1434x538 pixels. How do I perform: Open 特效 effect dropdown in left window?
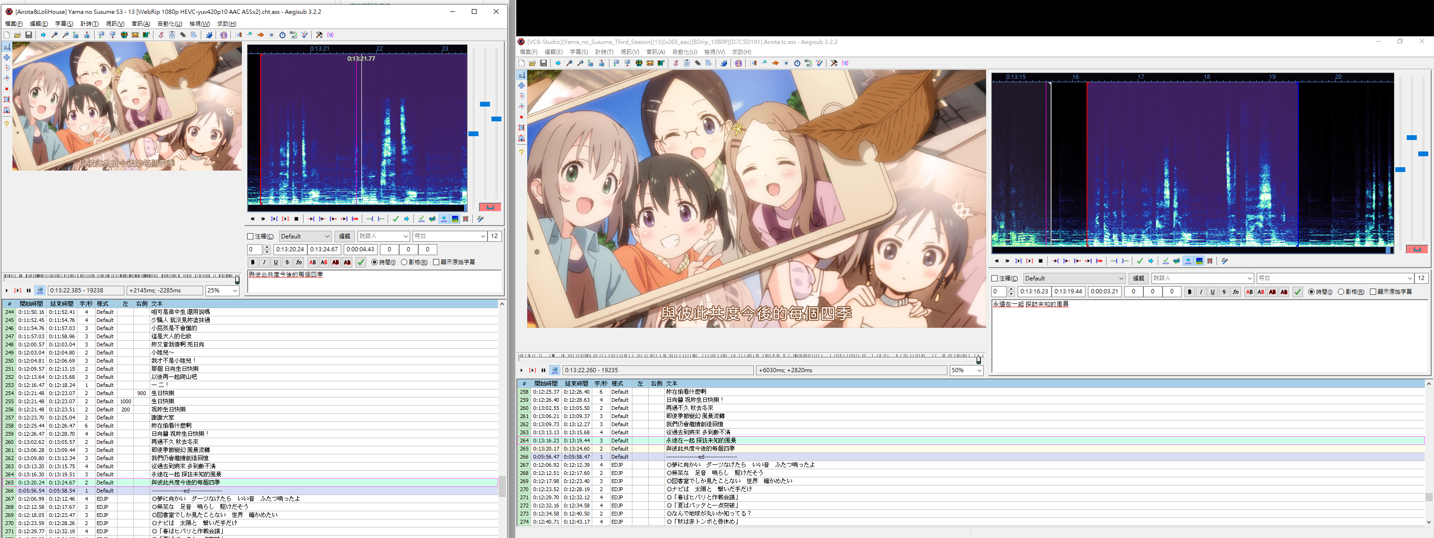click(x=450, y=237)
